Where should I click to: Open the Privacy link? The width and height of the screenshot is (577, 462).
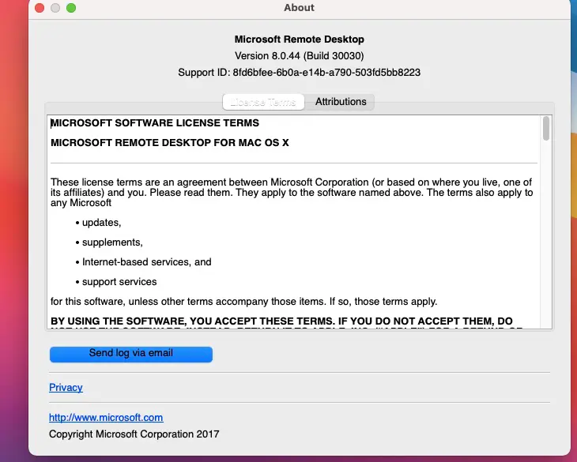pos(66,388)
